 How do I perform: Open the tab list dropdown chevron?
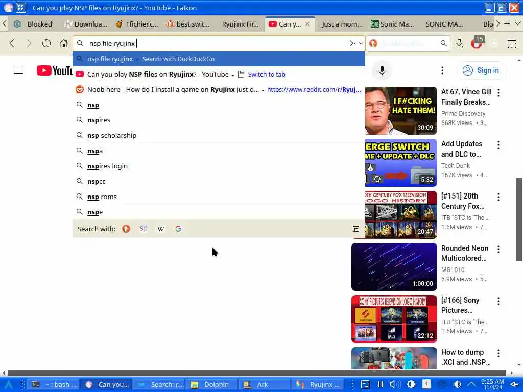(517, 23)
